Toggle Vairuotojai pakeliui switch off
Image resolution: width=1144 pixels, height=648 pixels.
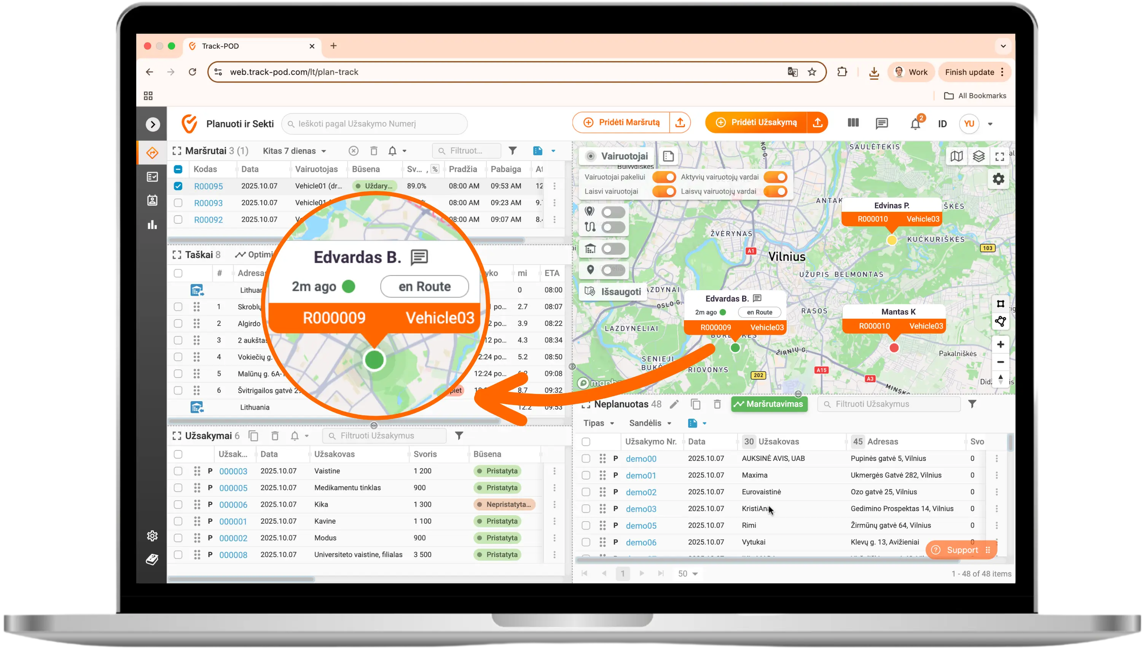click(x=664, y=177)
